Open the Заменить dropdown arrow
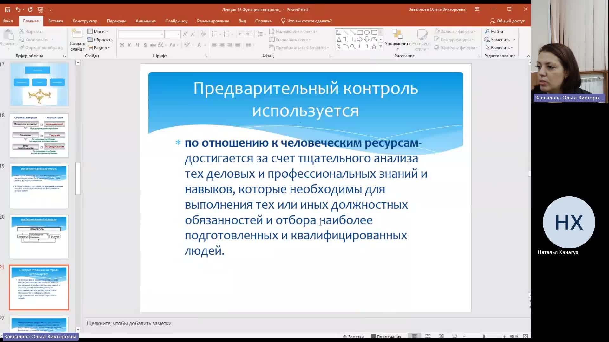 coord(514,40)
